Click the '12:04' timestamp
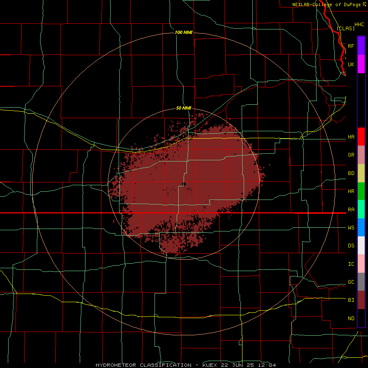Screen dimensions: 368x368 [x=267, y=365]
